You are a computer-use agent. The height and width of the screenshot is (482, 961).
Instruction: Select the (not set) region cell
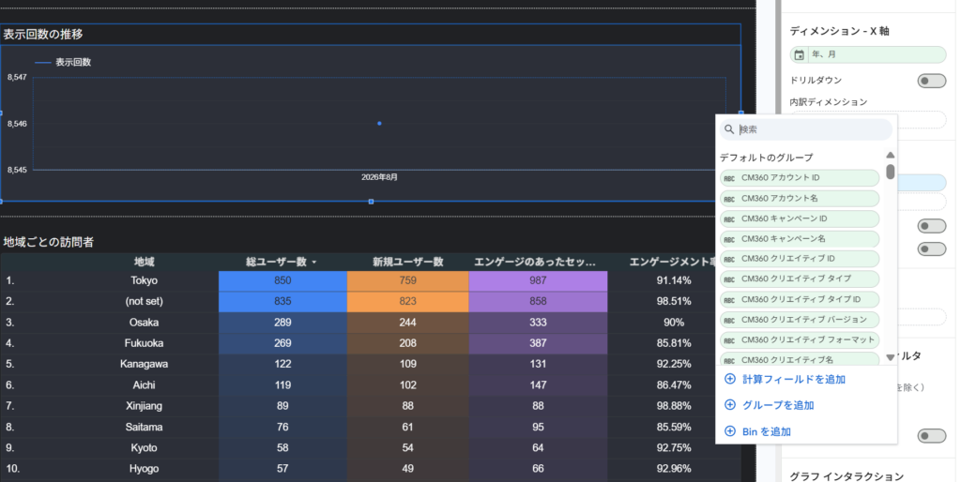click(144, 301)
